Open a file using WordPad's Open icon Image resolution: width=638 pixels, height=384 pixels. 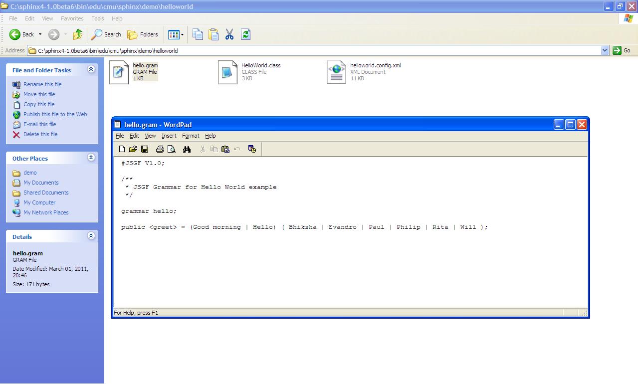(133, 149)
